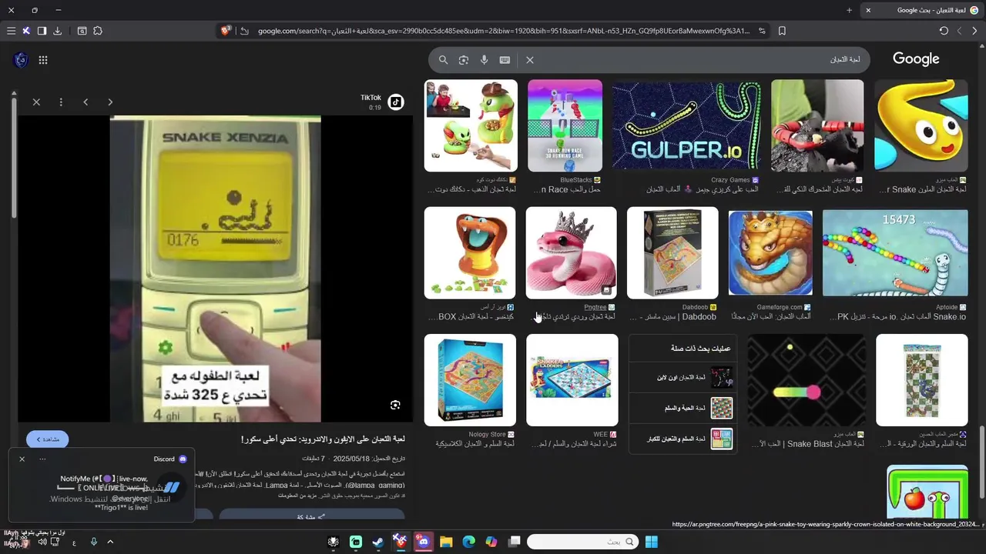
Task: Click the share arrow in address bar
Action: 244,31
